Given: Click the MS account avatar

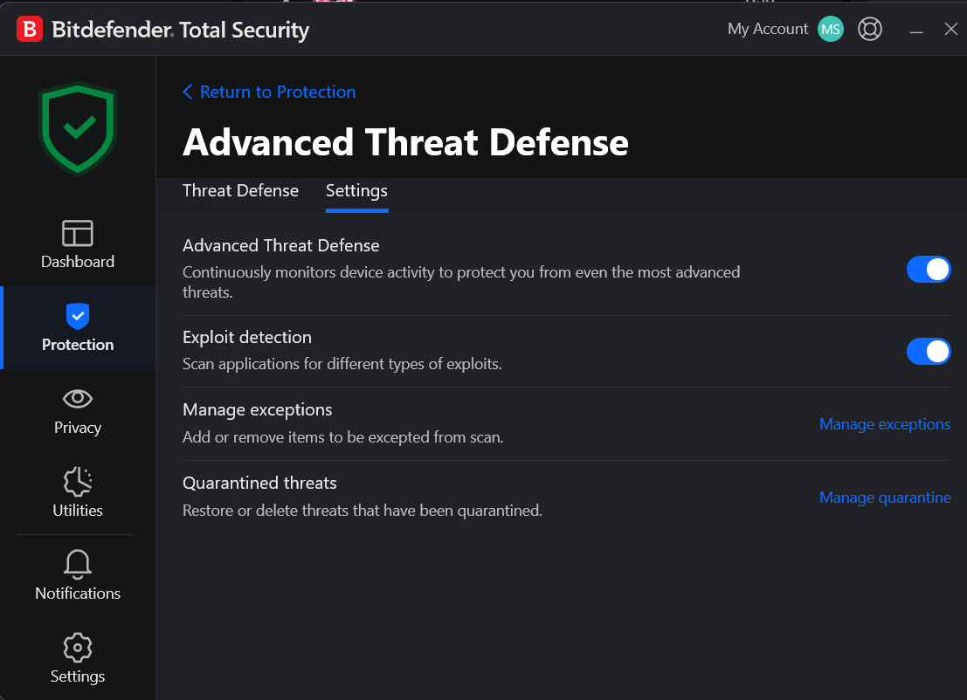Looking at the screenshot, I should [x=831, y=29].
